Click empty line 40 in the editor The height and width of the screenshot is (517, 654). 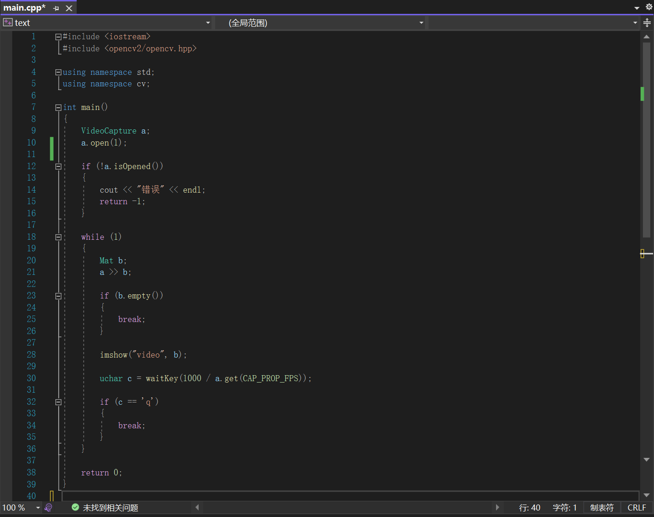coord(350,496)
